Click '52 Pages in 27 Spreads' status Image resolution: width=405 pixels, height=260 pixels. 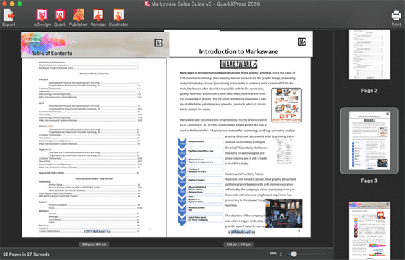26,254
